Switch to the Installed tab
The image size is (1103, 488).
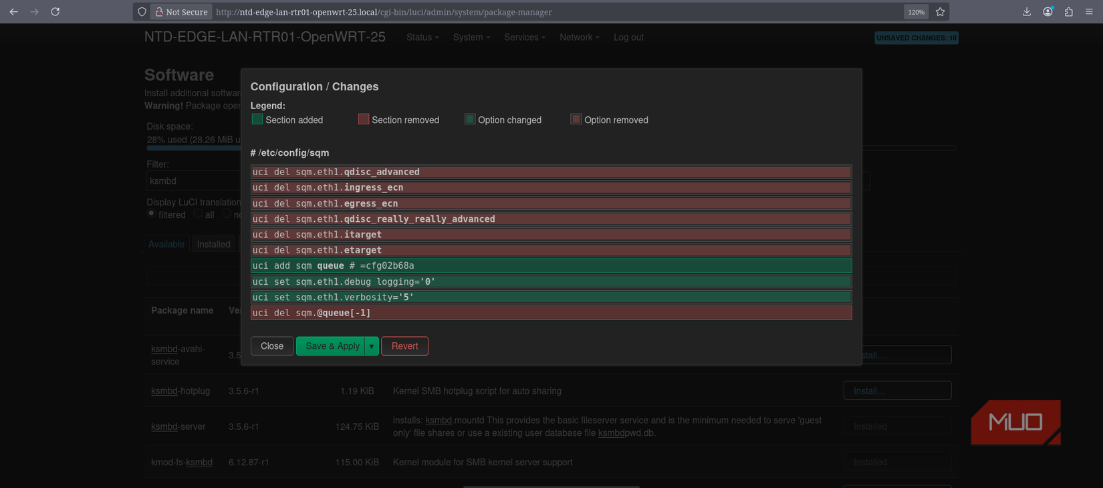click(x=213, y=245)
